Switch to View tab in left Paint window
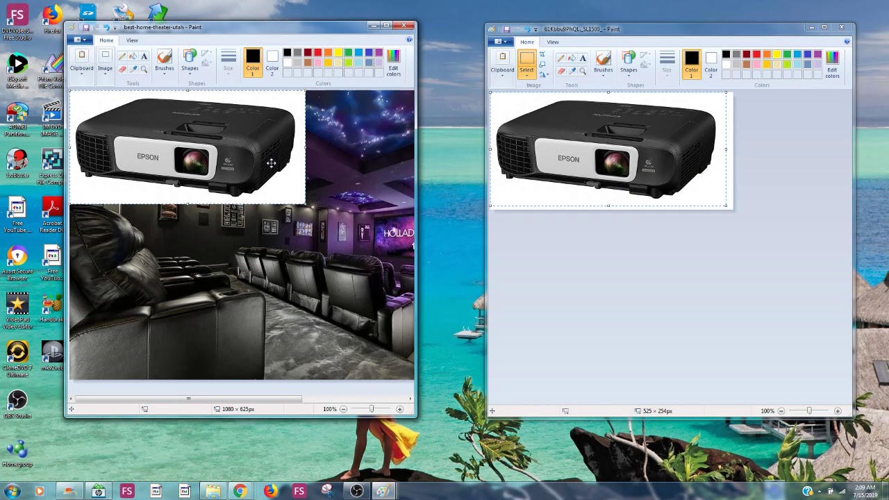889x500 pixels. click(x=132, y=40)
